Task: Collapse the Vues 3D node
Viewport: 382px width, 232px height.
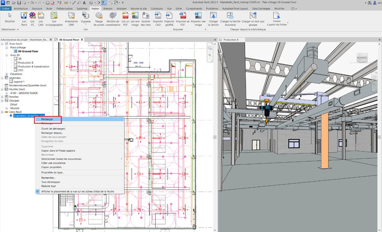Action: tap(7, 55)
